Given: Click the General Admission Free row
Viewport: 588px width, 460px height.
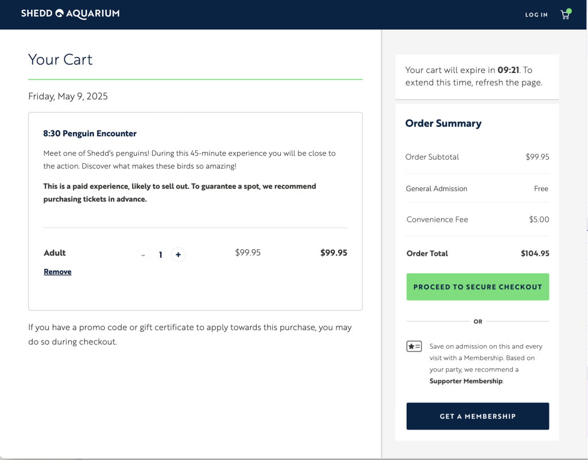Looking at the screenshot, I should click(x=477, y=188).
